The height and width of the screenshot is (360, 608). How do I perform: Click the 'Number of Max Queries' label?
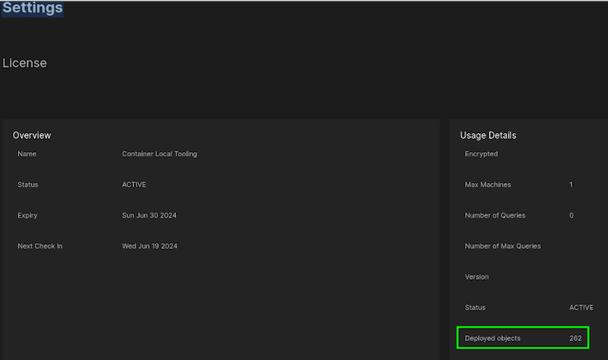[x=503, y=246]
